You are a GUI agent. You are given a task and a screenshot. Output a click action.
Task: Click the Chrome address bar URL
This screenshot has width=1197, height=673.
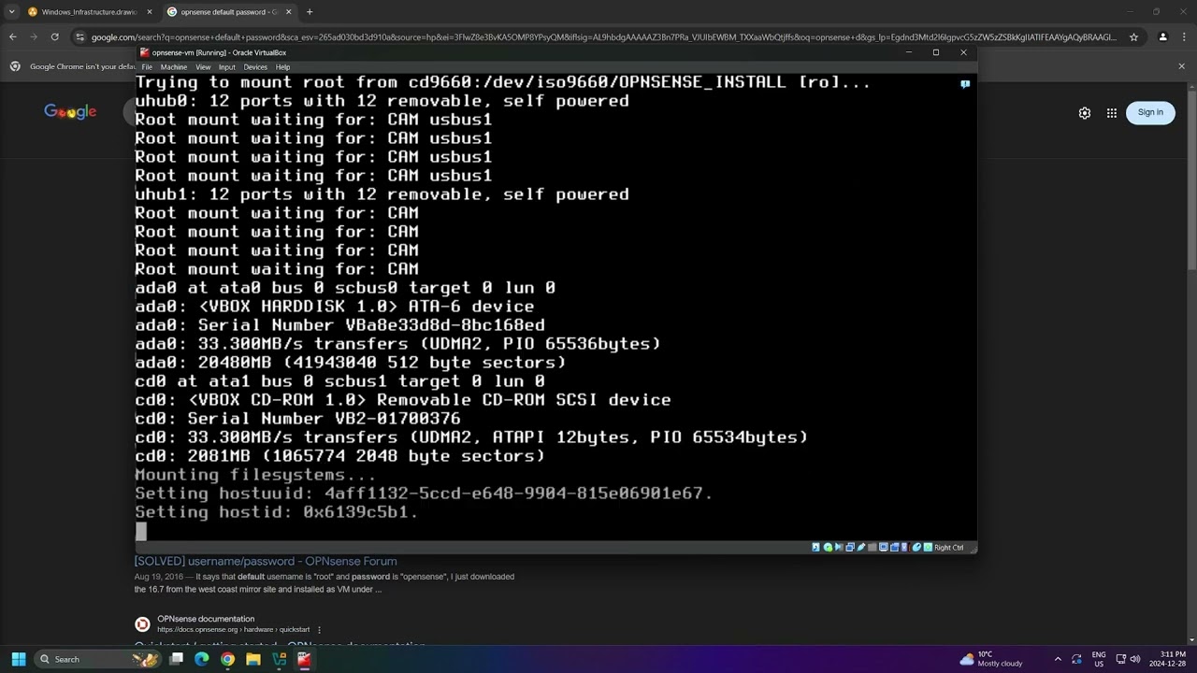[x=603, y=37]
